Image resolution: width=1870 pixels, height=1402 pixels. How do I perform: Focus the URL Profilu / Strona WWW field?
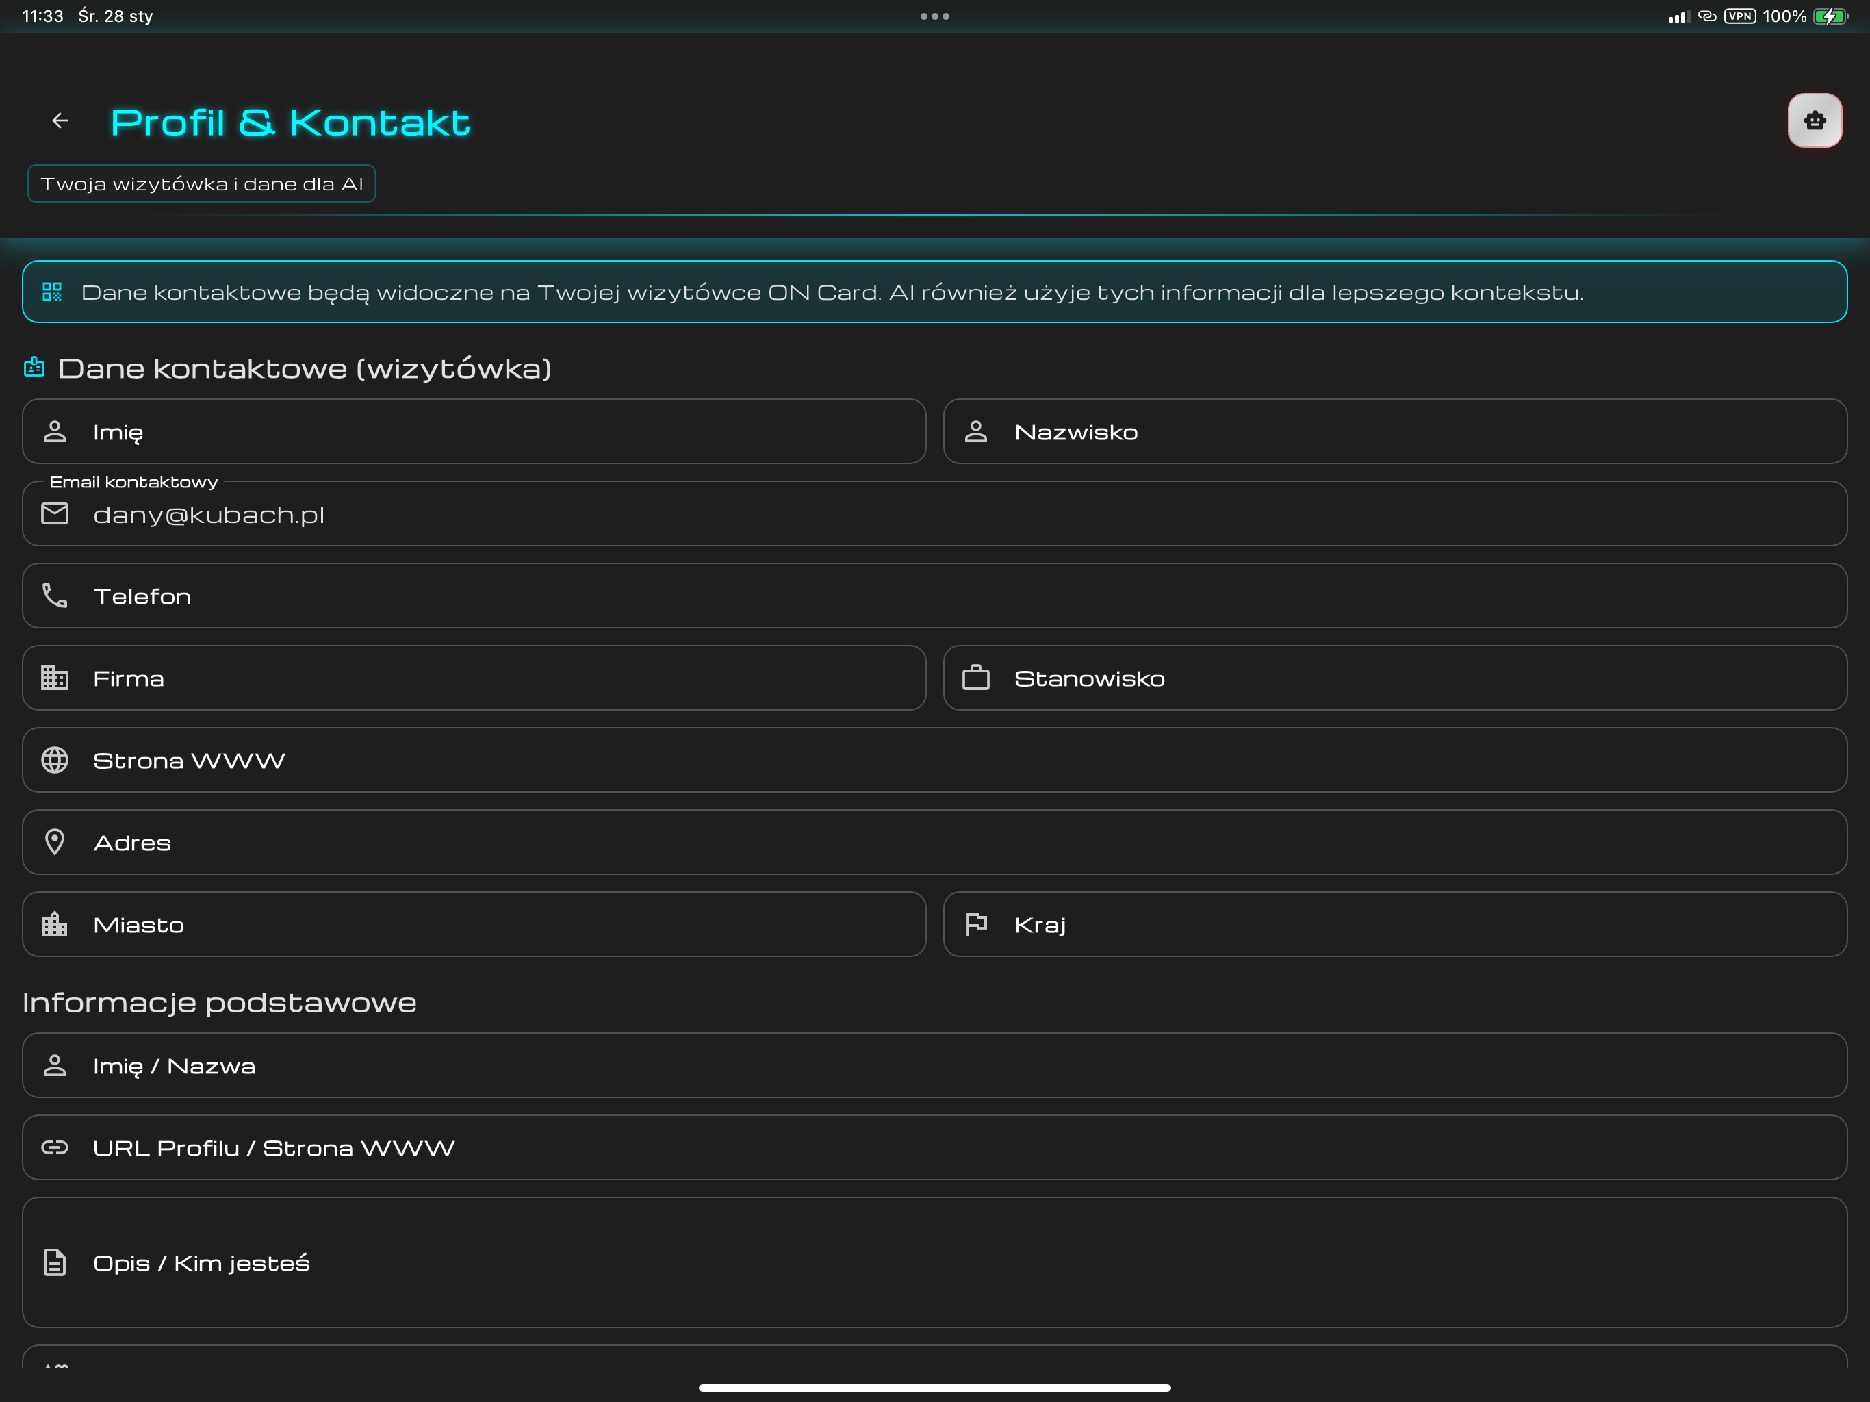934,1147
